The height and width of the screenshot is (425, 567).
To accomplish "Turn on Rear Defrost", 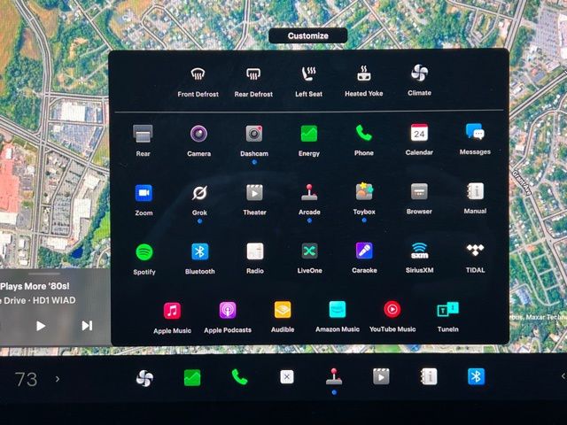I will pos(253,75).
